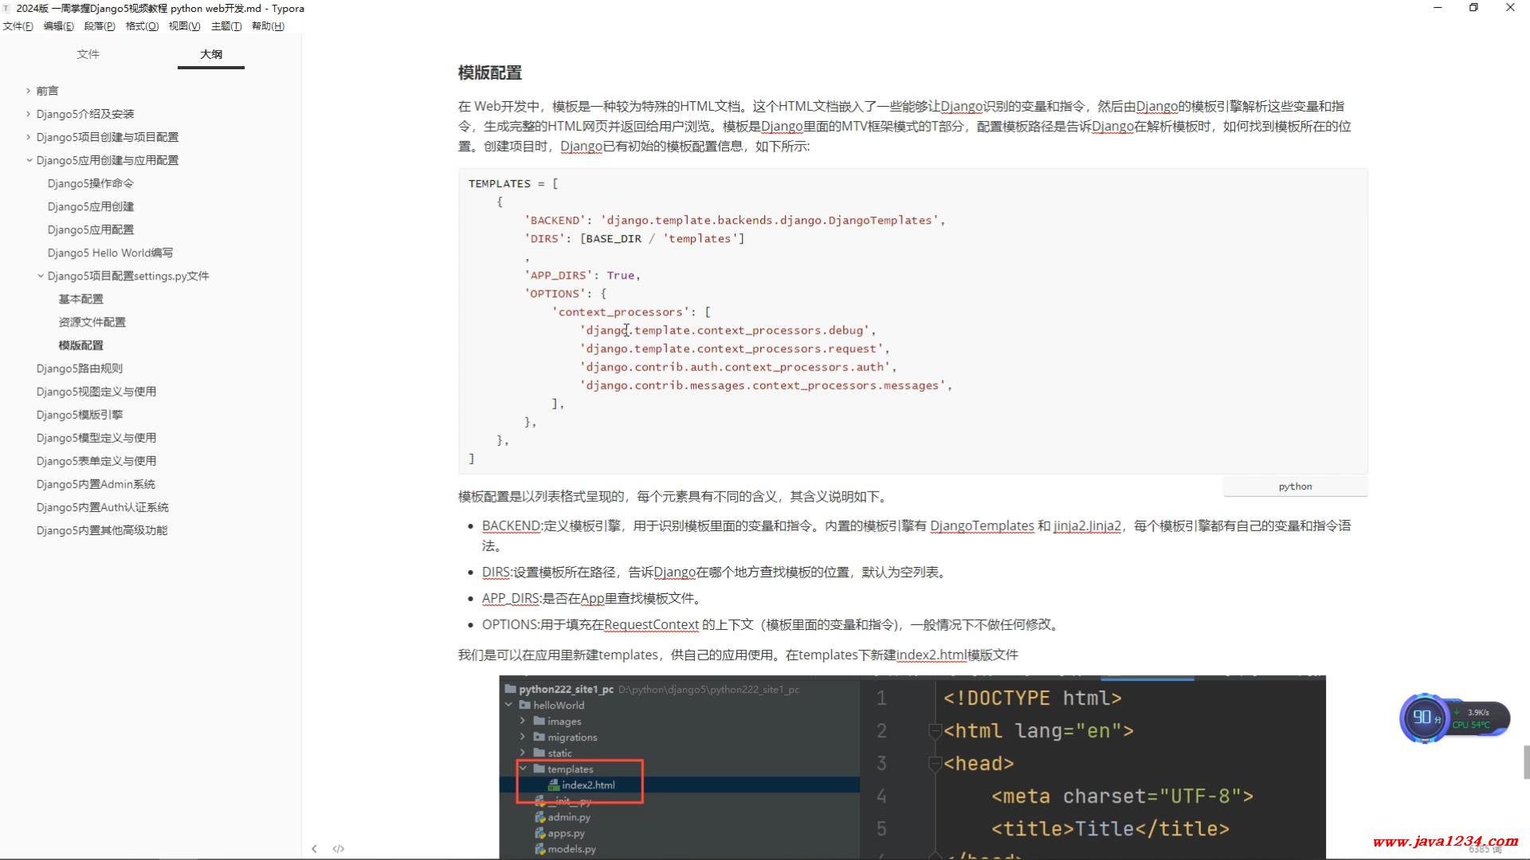
Task: Click the collapse sidebar arrow icon
Action: tap(314, 849)
